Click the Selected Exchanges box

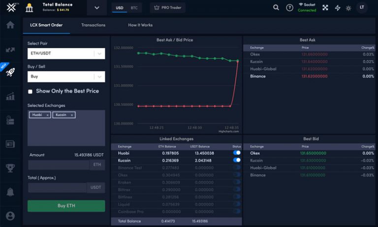[x=66, y=128]
